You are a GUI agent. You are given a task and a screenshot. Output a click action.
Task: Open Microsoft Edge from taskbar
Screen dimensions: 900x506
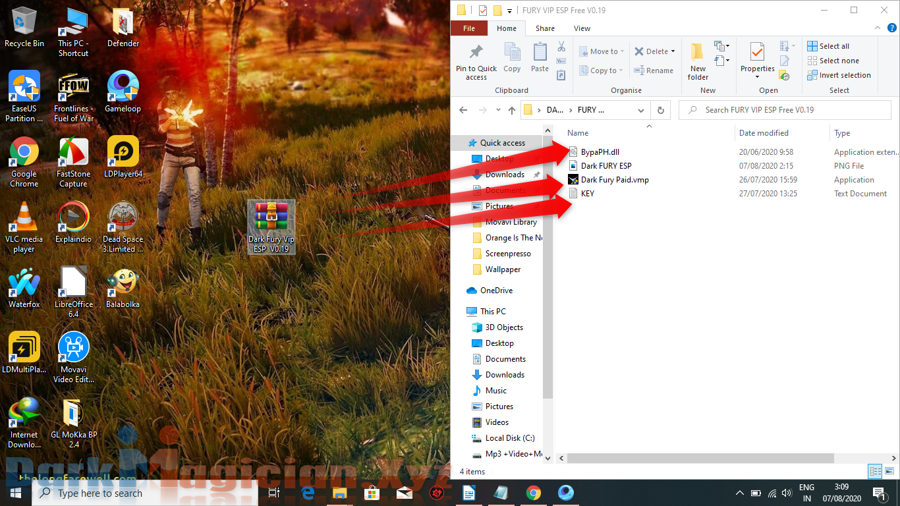coord(308,493)
